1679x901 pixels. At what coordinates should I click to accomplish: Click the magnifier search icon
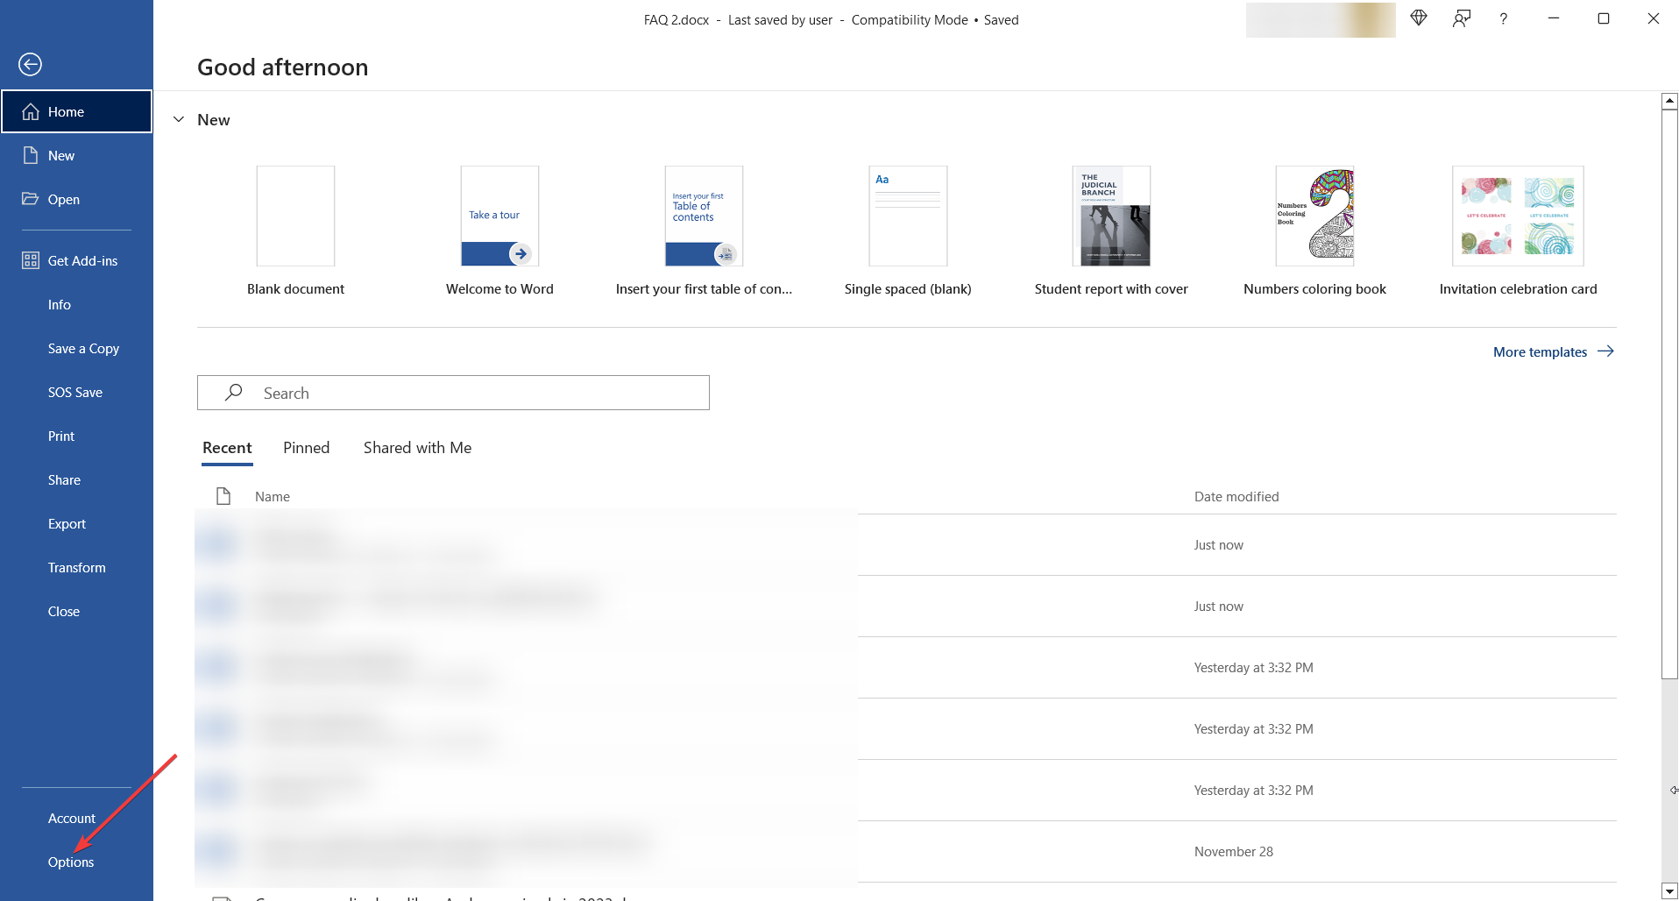(x=233, y=393)
